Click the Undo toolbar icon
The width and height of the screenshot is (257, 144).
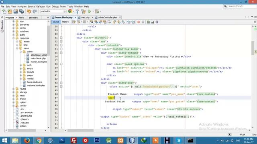(x=29, y=12)
